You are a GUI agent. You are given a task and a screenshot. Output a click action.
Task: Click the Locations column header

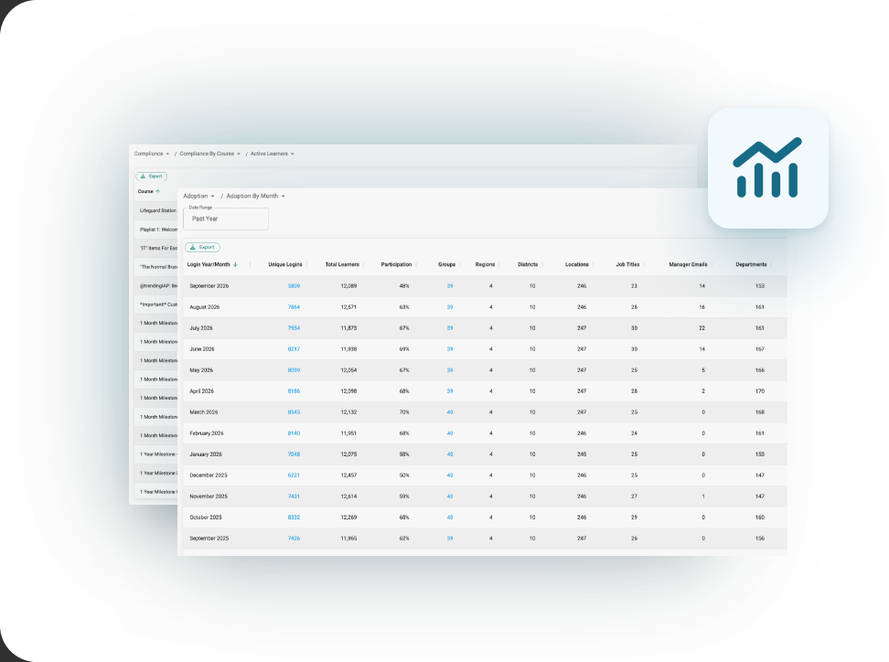tap(576, 264)
